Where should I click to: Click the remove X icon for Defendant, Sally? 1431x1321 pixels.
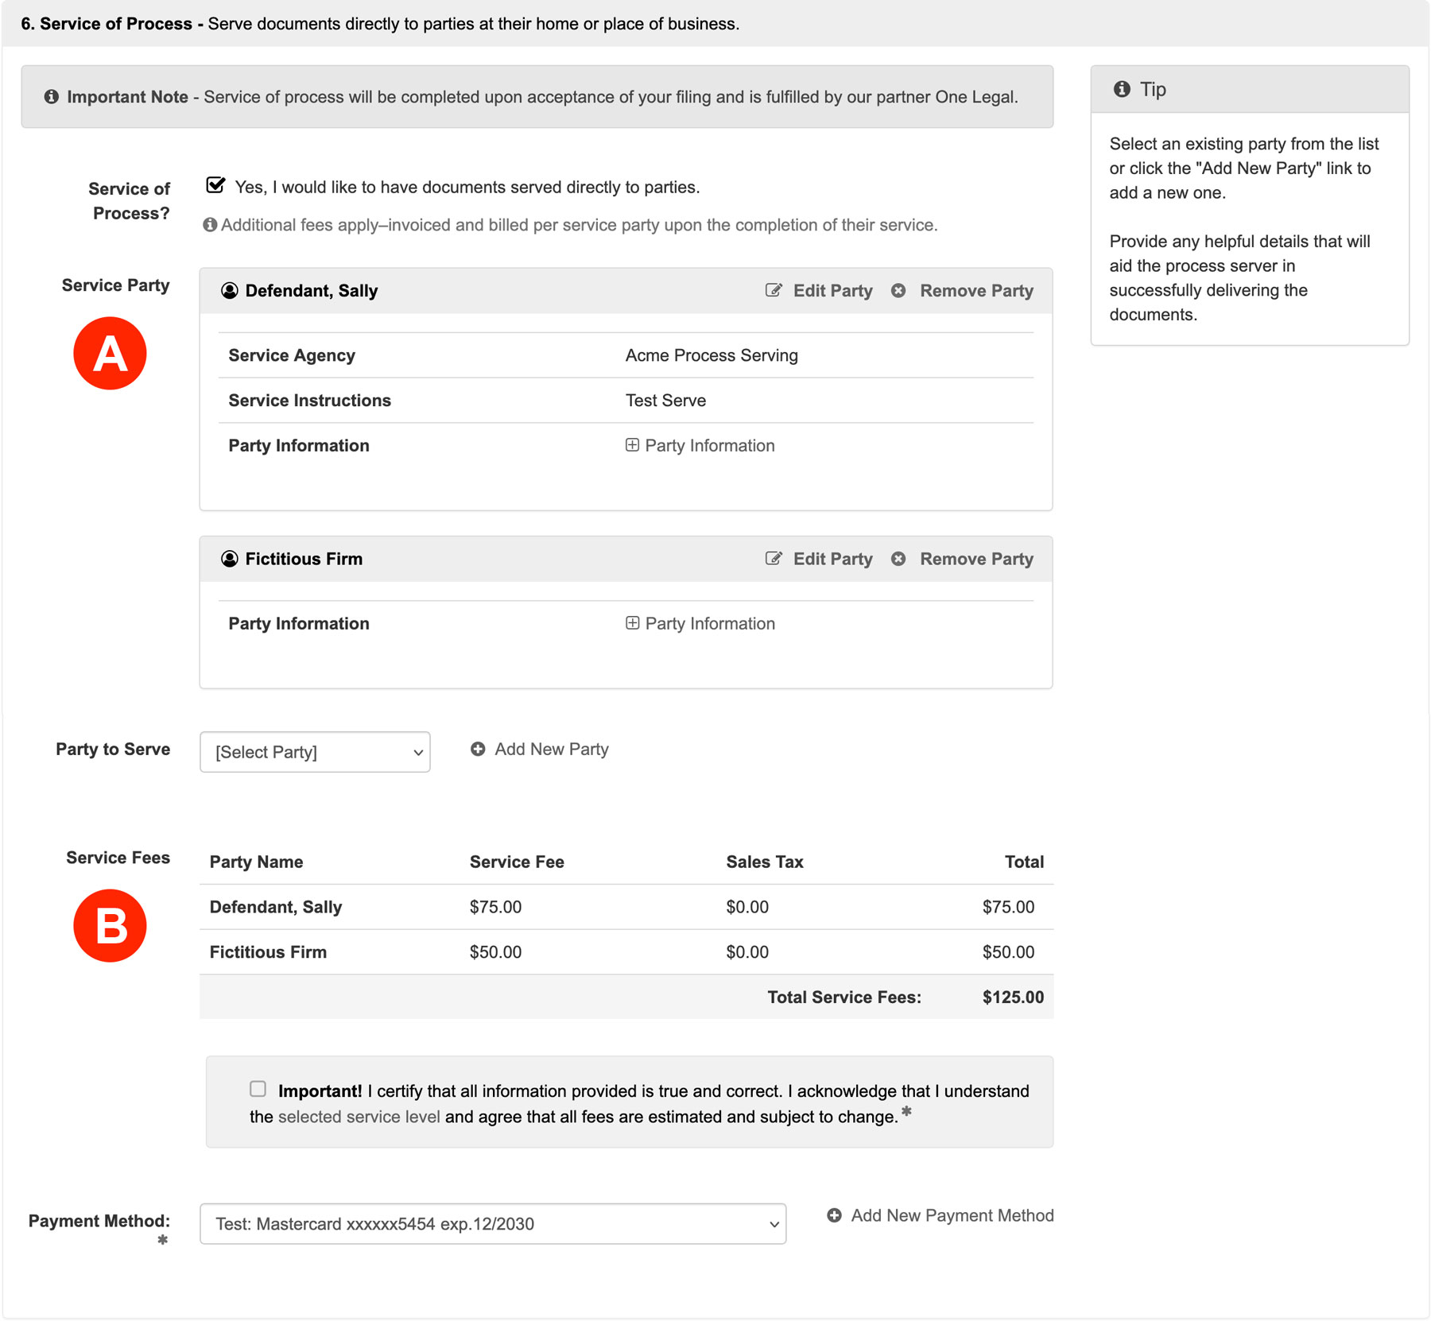[898, 291]
